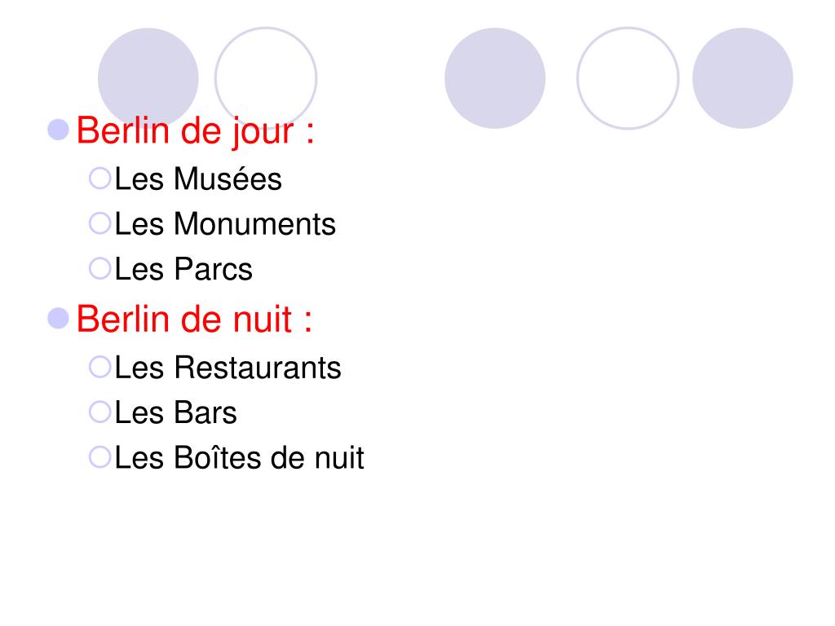Image resolution: width=835 pixels, height=626 pixels.
Task: Click the first outlined empty circle decoration
Action: pos(266,78)
